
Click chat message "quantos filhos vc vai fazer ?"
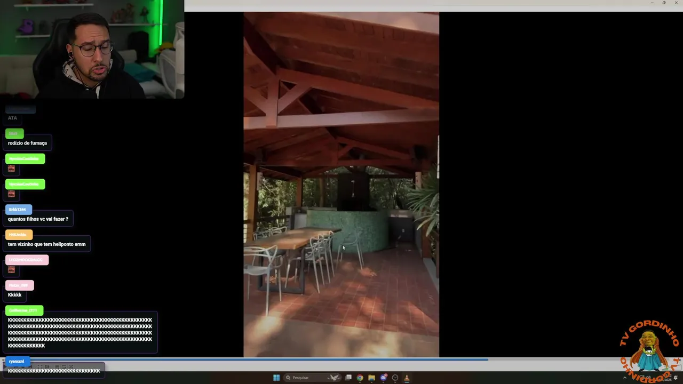(x=38, y=219)
